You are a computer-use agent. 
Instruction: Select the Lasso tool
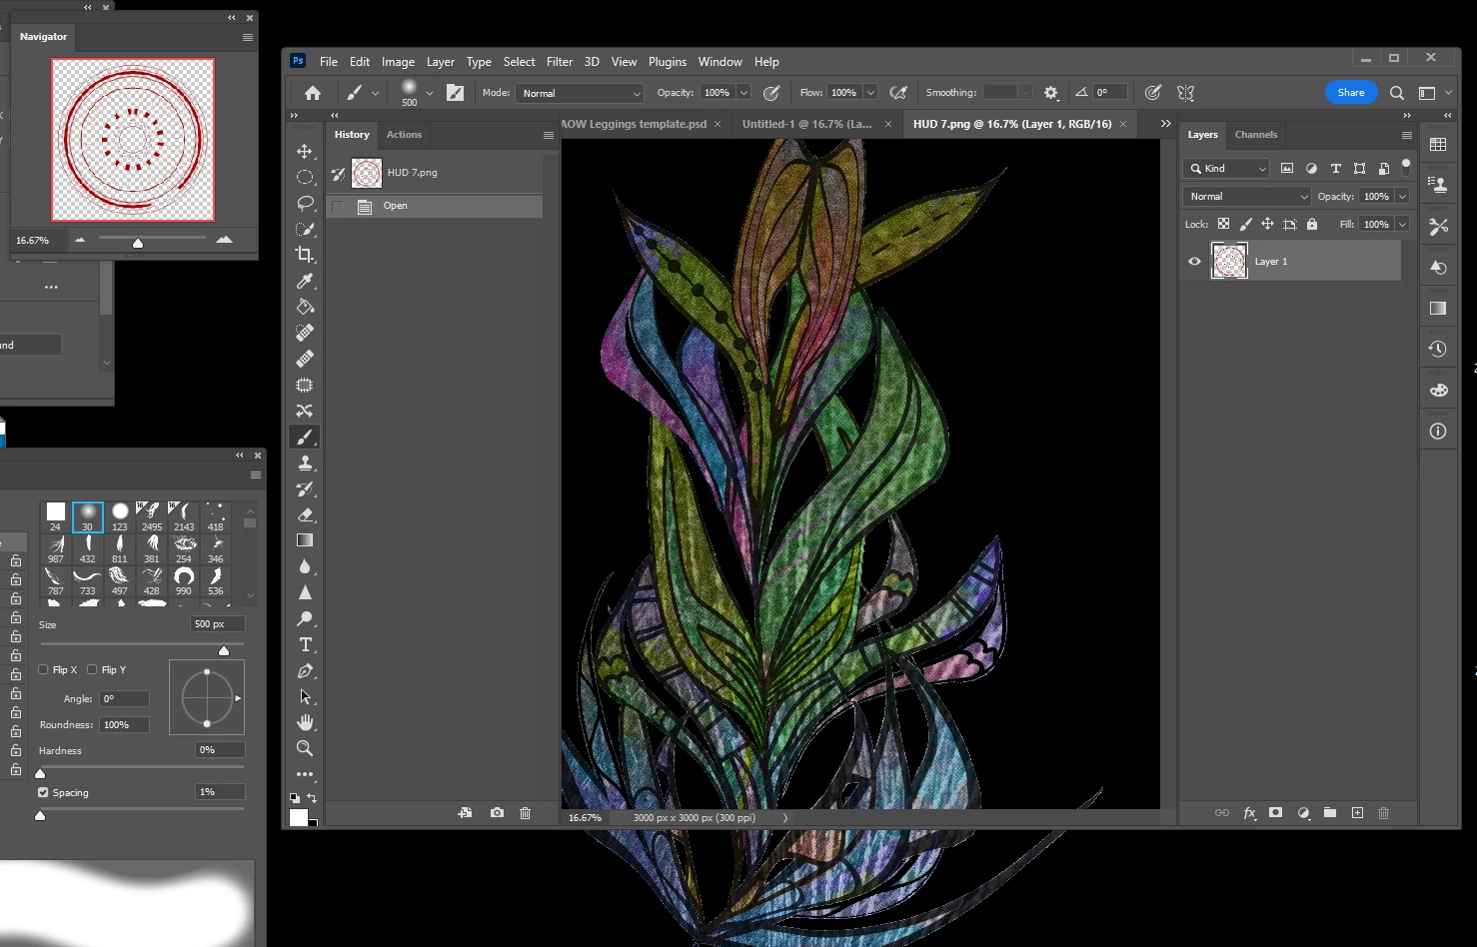[x=305, y=203]
